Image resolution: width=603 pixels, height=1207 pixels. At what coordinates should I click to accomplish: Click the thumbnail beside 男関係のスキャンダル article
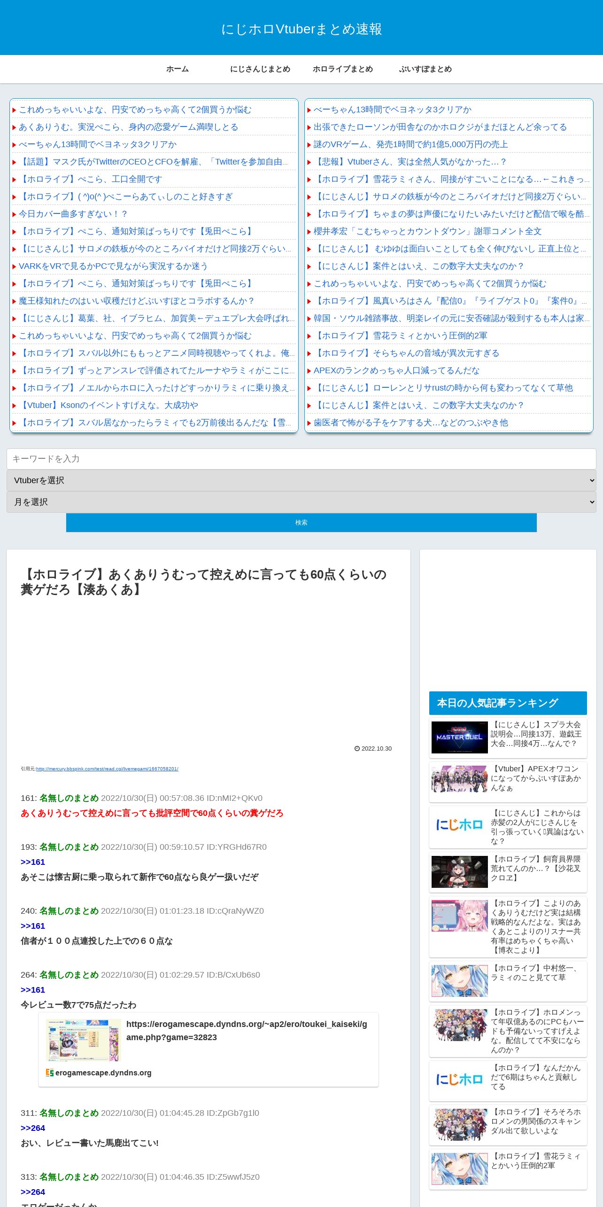click(460, 1125)
